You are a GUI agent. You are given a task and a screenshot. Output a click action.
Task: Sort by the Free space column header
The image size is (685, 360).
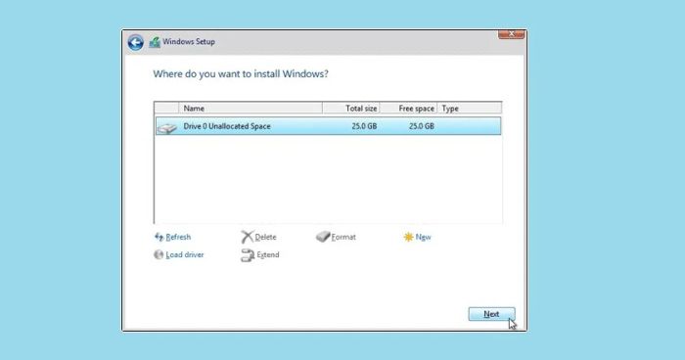pos(408,108)
